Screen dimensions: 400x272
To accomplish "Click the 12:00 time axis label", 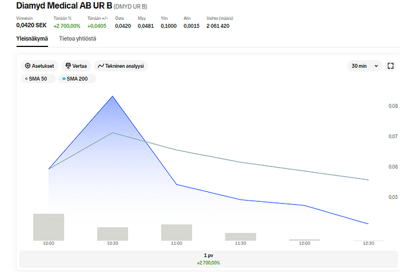I will [x=304, y=244].
